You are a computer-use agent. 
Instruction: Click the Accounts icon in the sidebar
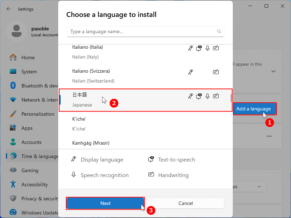[x=12, y=142]
